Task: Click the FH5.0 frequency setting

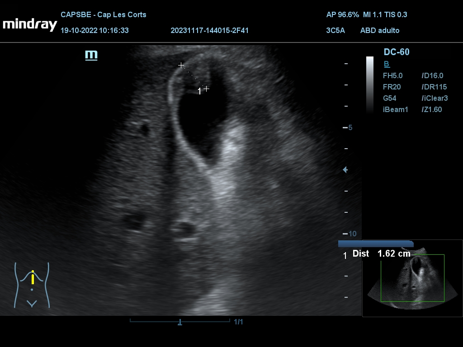Action: (x=392, y=76)
